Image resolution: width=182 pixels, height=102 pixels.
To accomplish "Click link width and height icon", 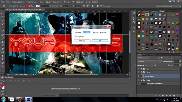I will (x=71, y=6).
